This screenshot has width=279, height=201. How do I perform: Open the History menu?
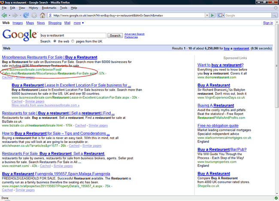(x=33, y=8)
